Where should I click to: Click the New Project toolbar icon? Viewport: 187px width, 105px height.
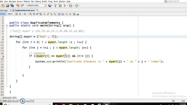pos(3,6)
